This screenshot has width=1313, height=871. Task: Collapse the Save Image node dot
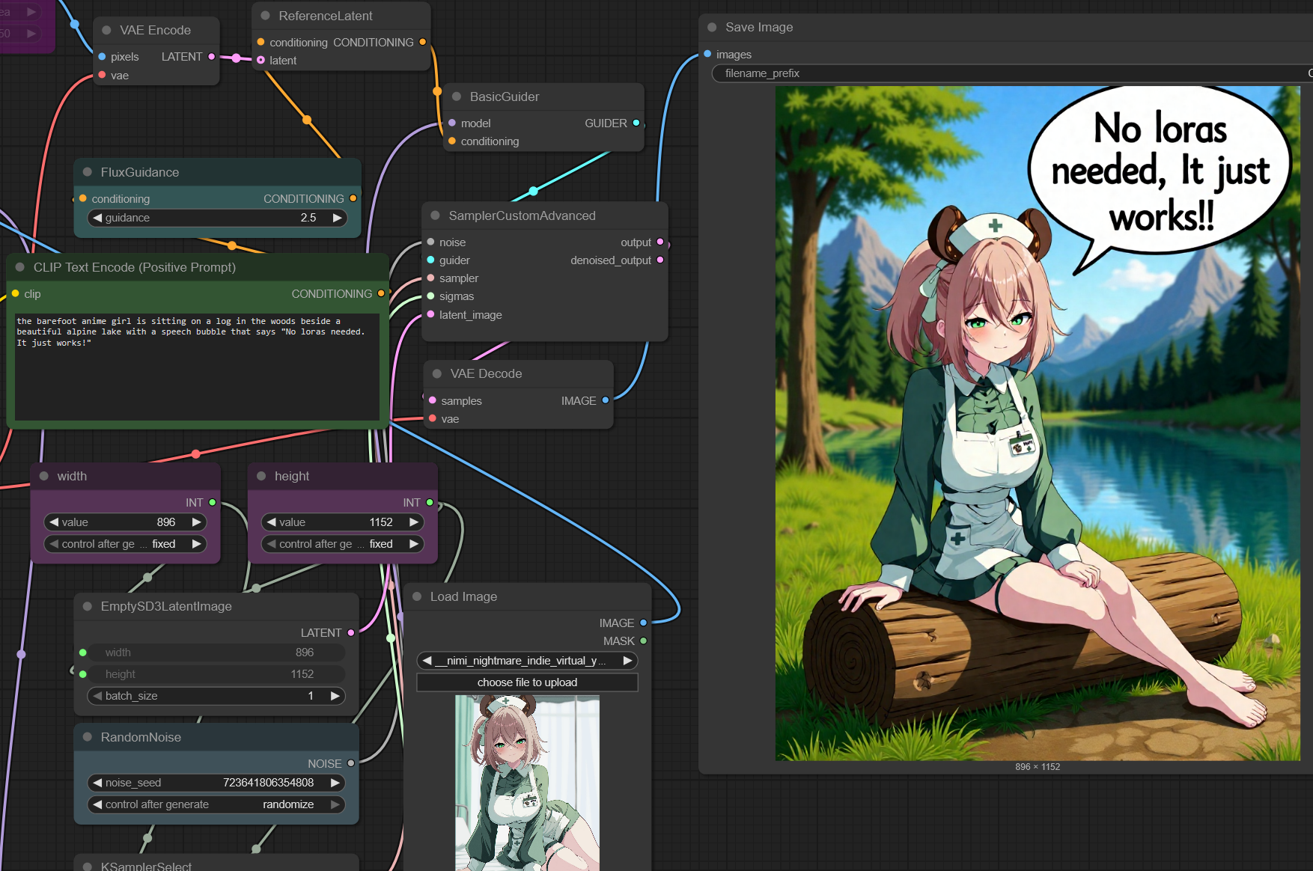click(712, 27)
